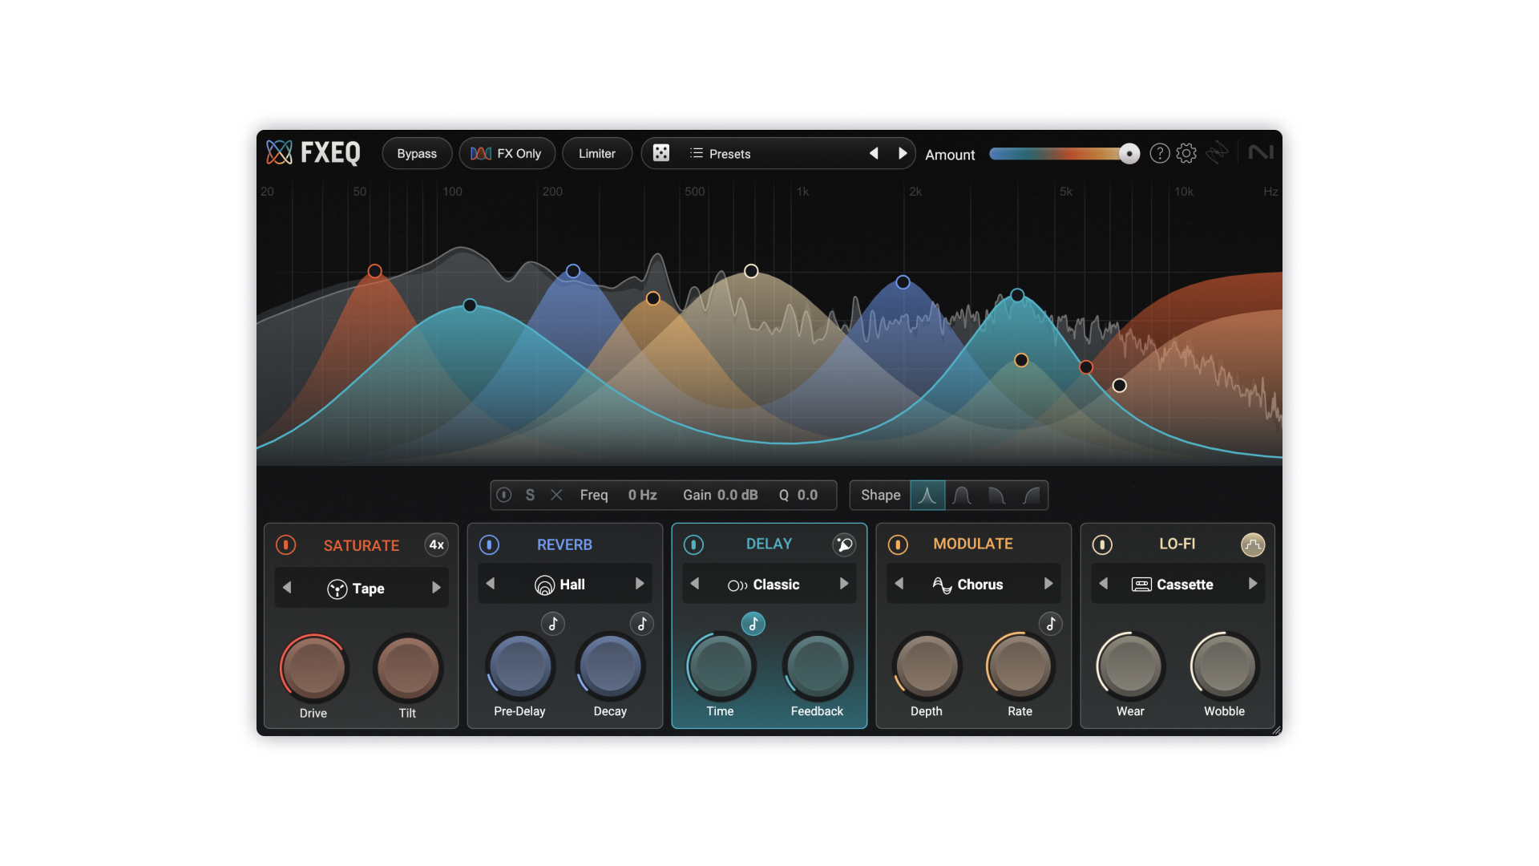Screen dimensions: 1539x866
Task: Select next Lo-Fi type after Cassette
Action: pos(1253,584)
